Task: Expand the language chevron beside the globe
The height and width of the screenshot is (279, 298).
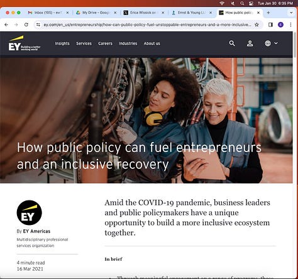Action: [276, 43]
